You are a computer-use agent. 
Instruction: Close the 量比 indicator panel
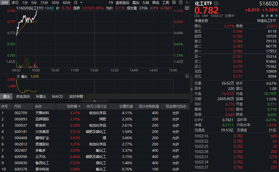(187, 76)
